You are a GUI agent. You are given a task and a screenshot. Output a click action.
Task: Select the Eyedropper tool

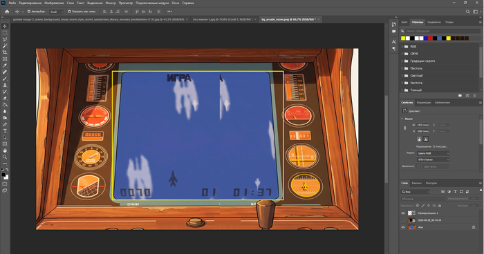click(5, 66)
